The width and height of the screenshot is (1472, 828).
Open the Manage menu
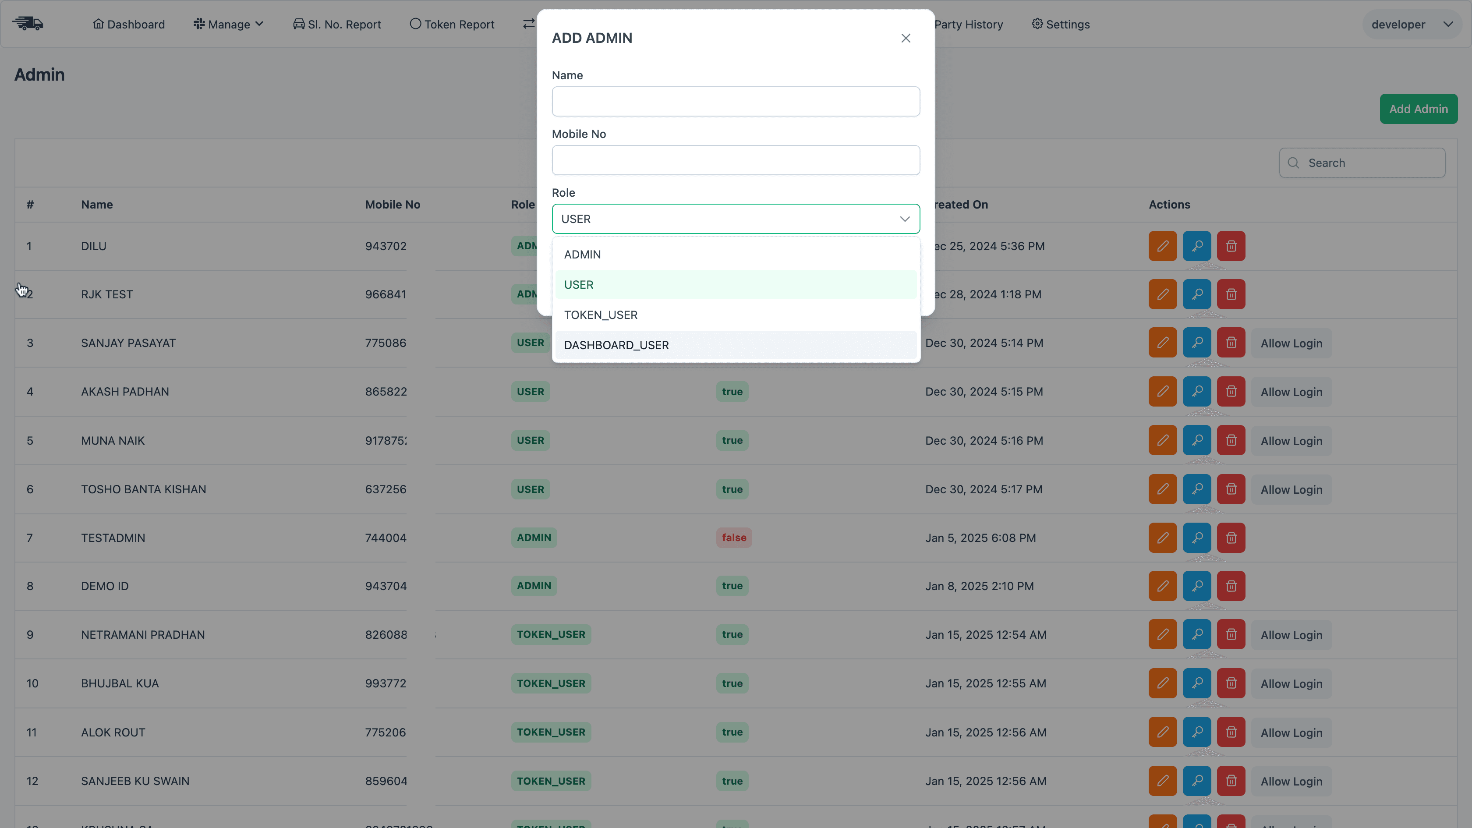[x=228, y=24]
